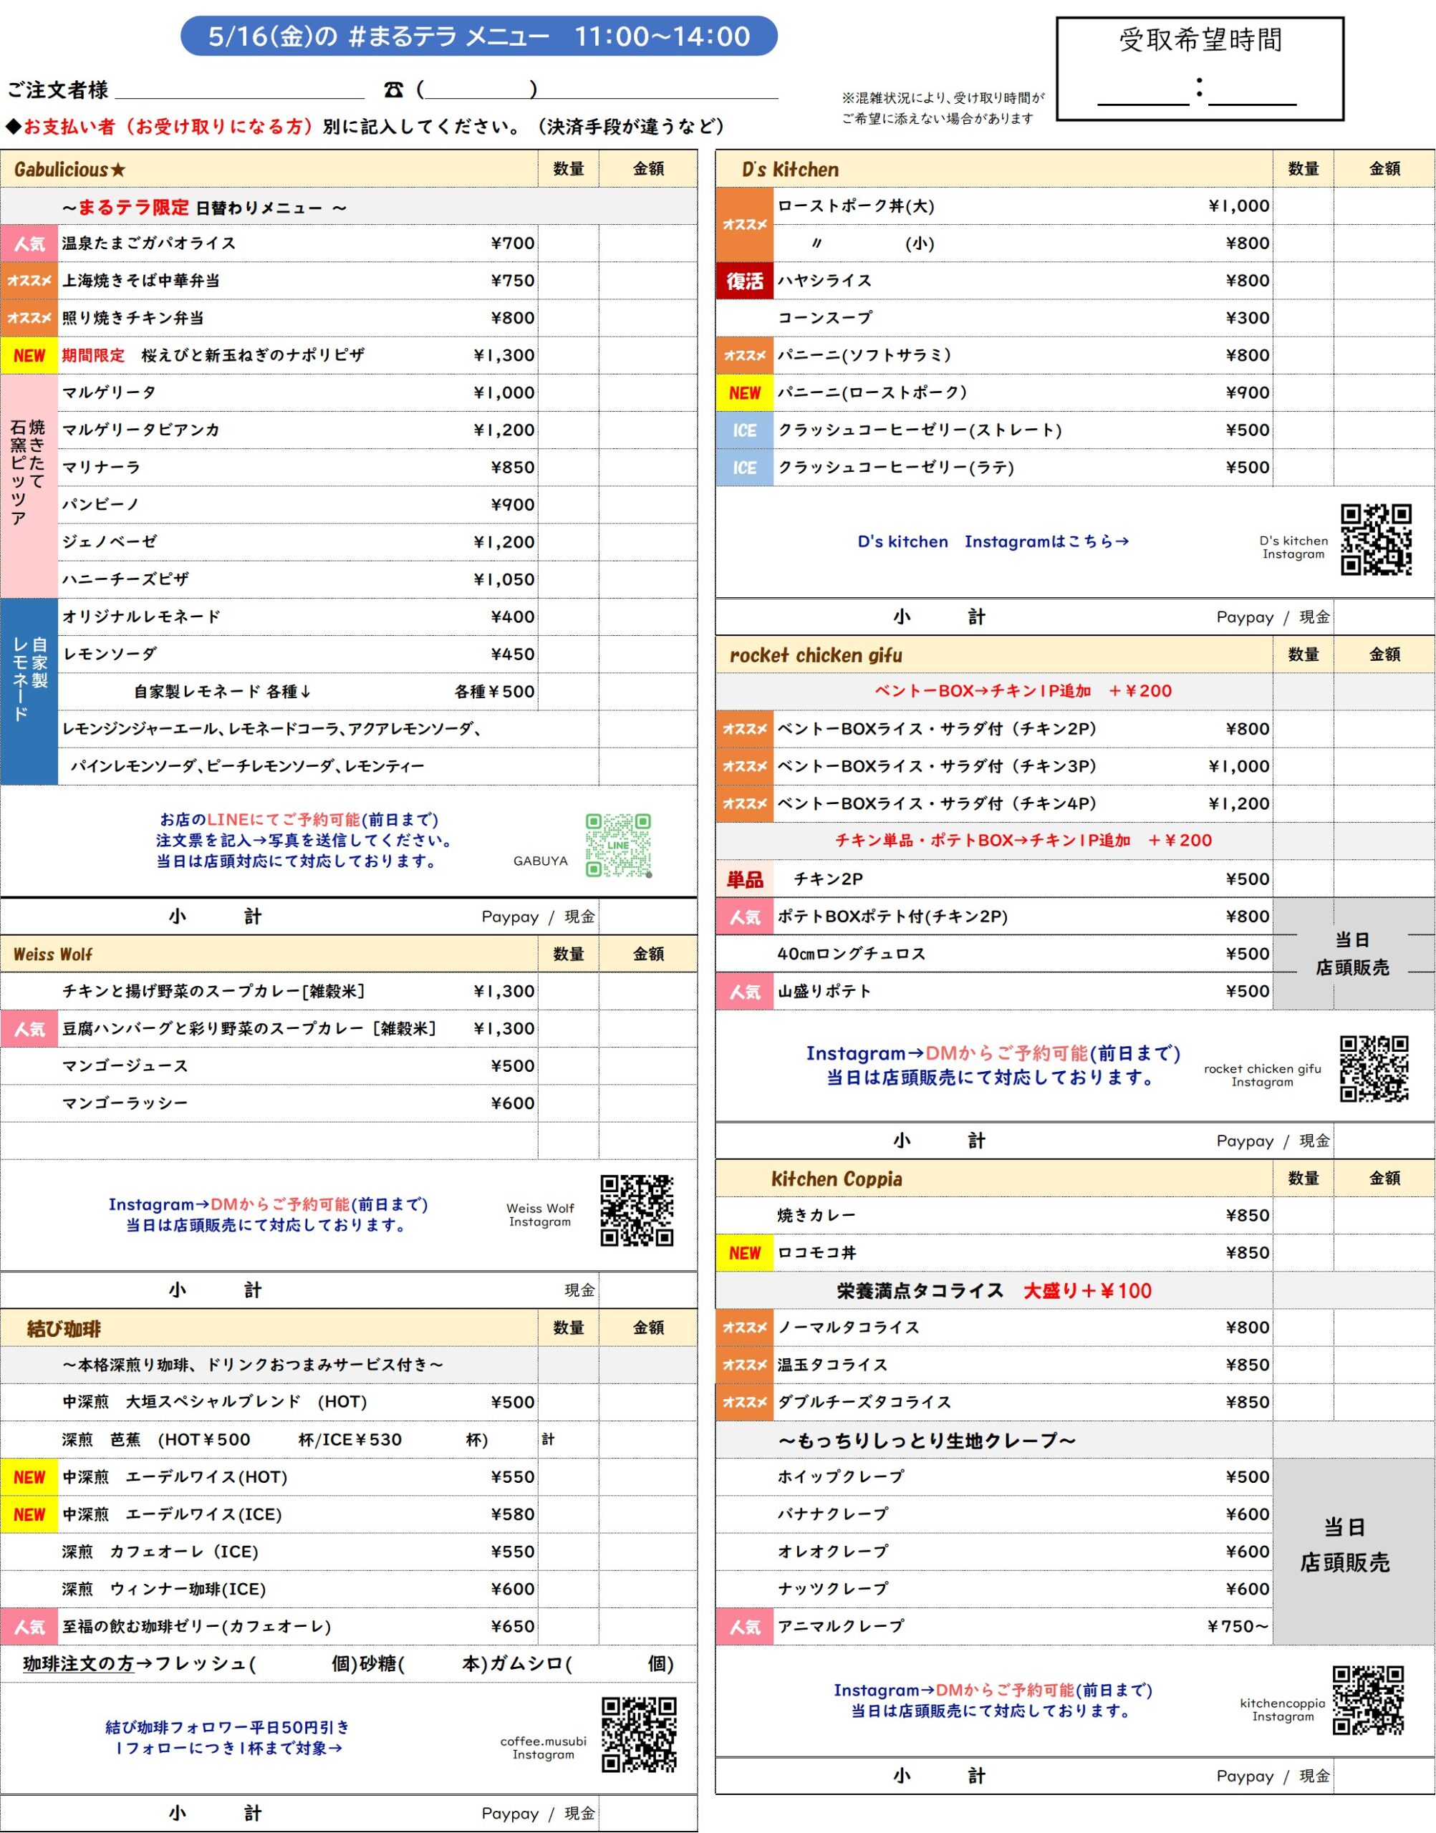The height and width of the screenshot is (1833, 1436).
Task: Click the Paypay / 現金 label in Gabulicious subtotal
Action: click(538, 917)
